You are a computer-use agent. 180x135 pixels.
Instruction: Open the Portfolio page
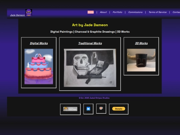(x=117, y=12)
